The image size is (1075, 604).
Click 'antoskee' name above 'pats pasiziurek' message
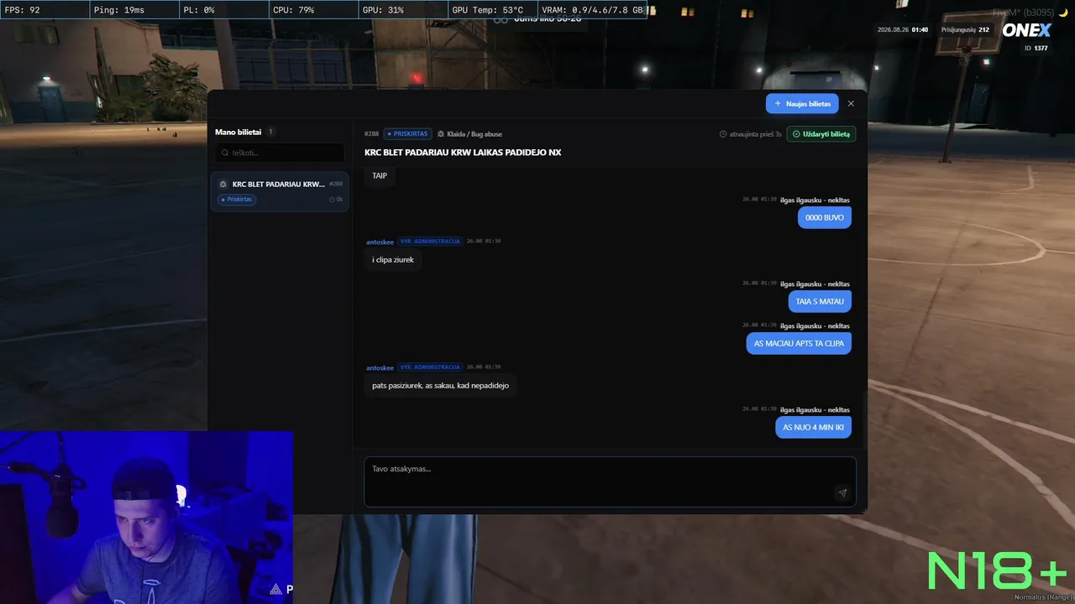pyautogui.click(x=380, y=367)
